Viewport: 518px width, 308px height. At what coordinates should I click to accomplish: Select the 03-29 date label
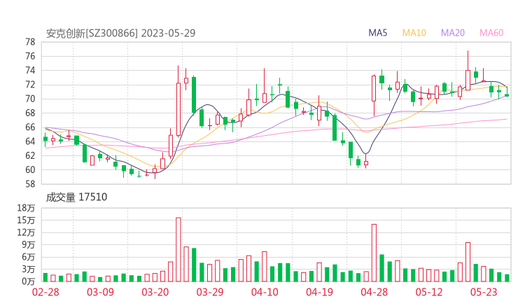[x=210, y=292]
